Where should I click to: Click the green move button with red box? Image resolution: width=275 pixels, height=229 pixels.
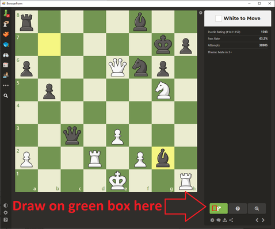[x=219, y=208]
